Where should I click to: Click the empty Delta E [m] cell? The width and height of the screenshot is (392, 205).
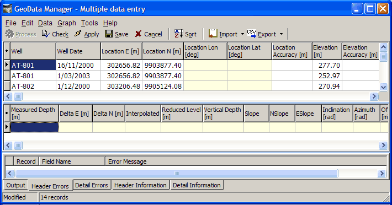[76, 127]
